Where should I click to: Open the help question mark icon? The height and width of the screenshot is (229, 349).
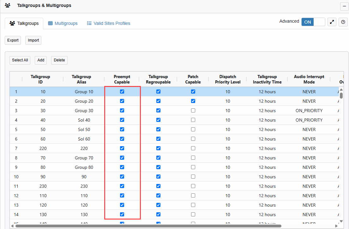(343, 22)
